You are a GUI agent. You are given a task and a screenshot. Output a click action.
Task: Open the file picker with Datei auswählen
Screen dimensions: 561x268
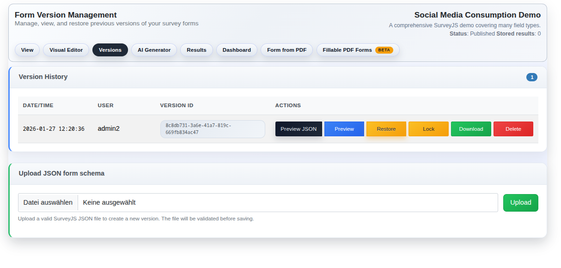[x=48, y=202]
